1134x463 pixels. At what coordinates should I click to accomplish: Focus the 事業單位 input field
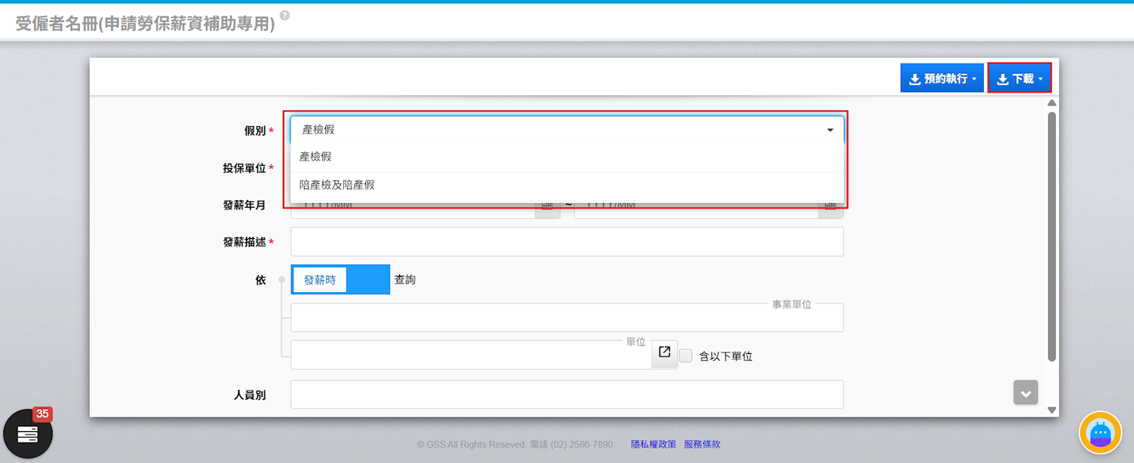click(x=567, y=318)
